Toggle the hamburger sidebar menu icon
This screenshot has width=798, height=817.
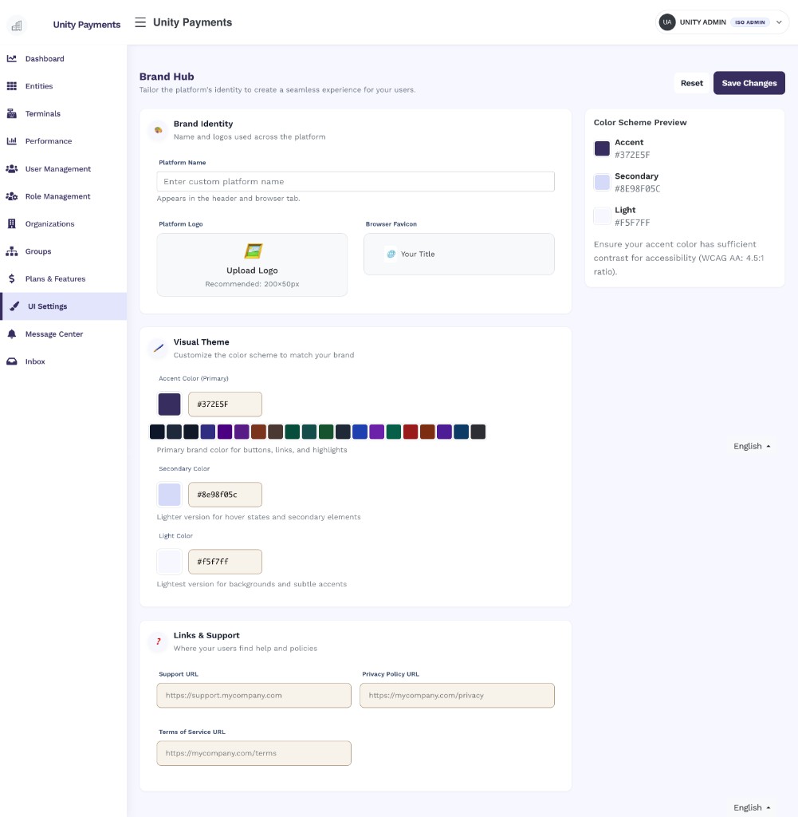pyautogui.click(x=140, y=22)
